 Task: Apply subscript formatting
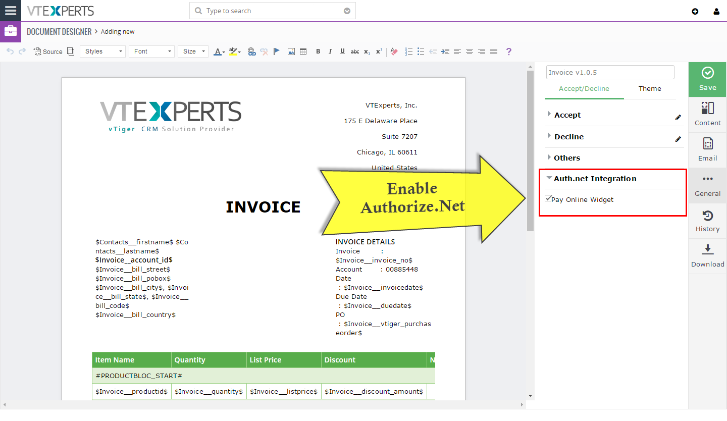367,51
